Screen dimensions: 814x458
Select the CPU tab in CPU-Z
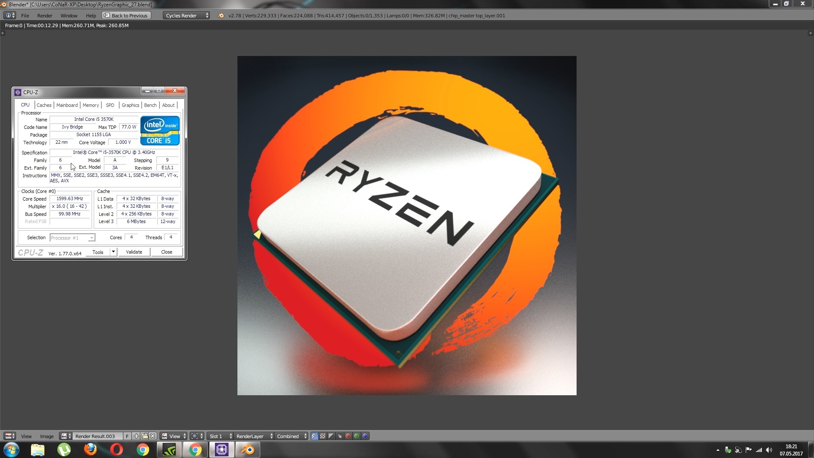pos(25,105)
